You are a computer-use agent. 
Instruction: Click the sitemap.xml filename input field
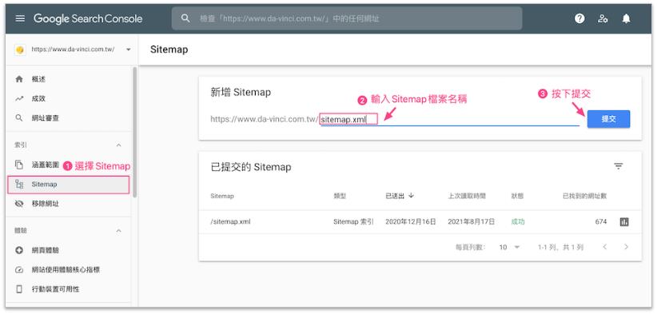[x=450, y=120]
